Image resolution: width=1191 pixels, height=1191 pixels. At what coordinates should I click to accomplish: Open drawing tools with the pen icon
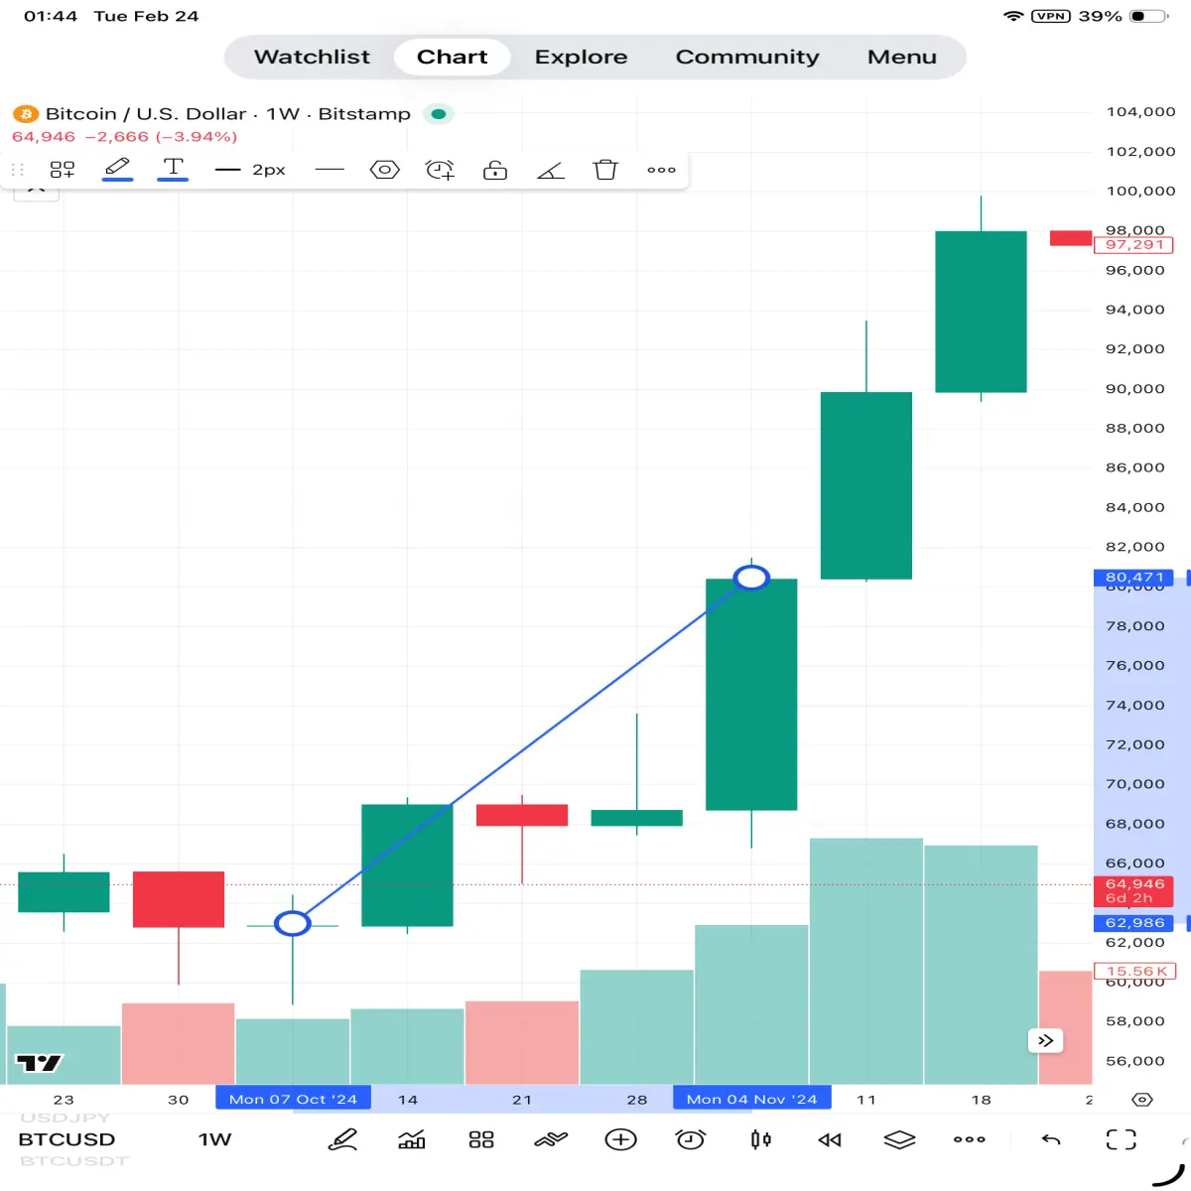[342, 1139]
